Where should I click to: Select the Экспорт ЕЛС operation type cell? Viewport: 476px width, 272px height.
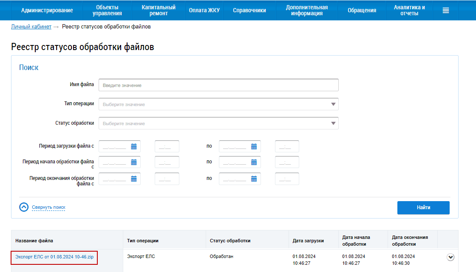(141, 257)
